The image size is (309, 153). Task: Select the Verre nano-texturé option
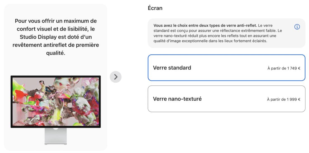(x=226, y=99)
